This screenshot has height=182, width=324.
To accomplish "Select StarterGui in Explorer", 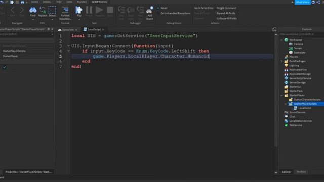I will (295, 86).
